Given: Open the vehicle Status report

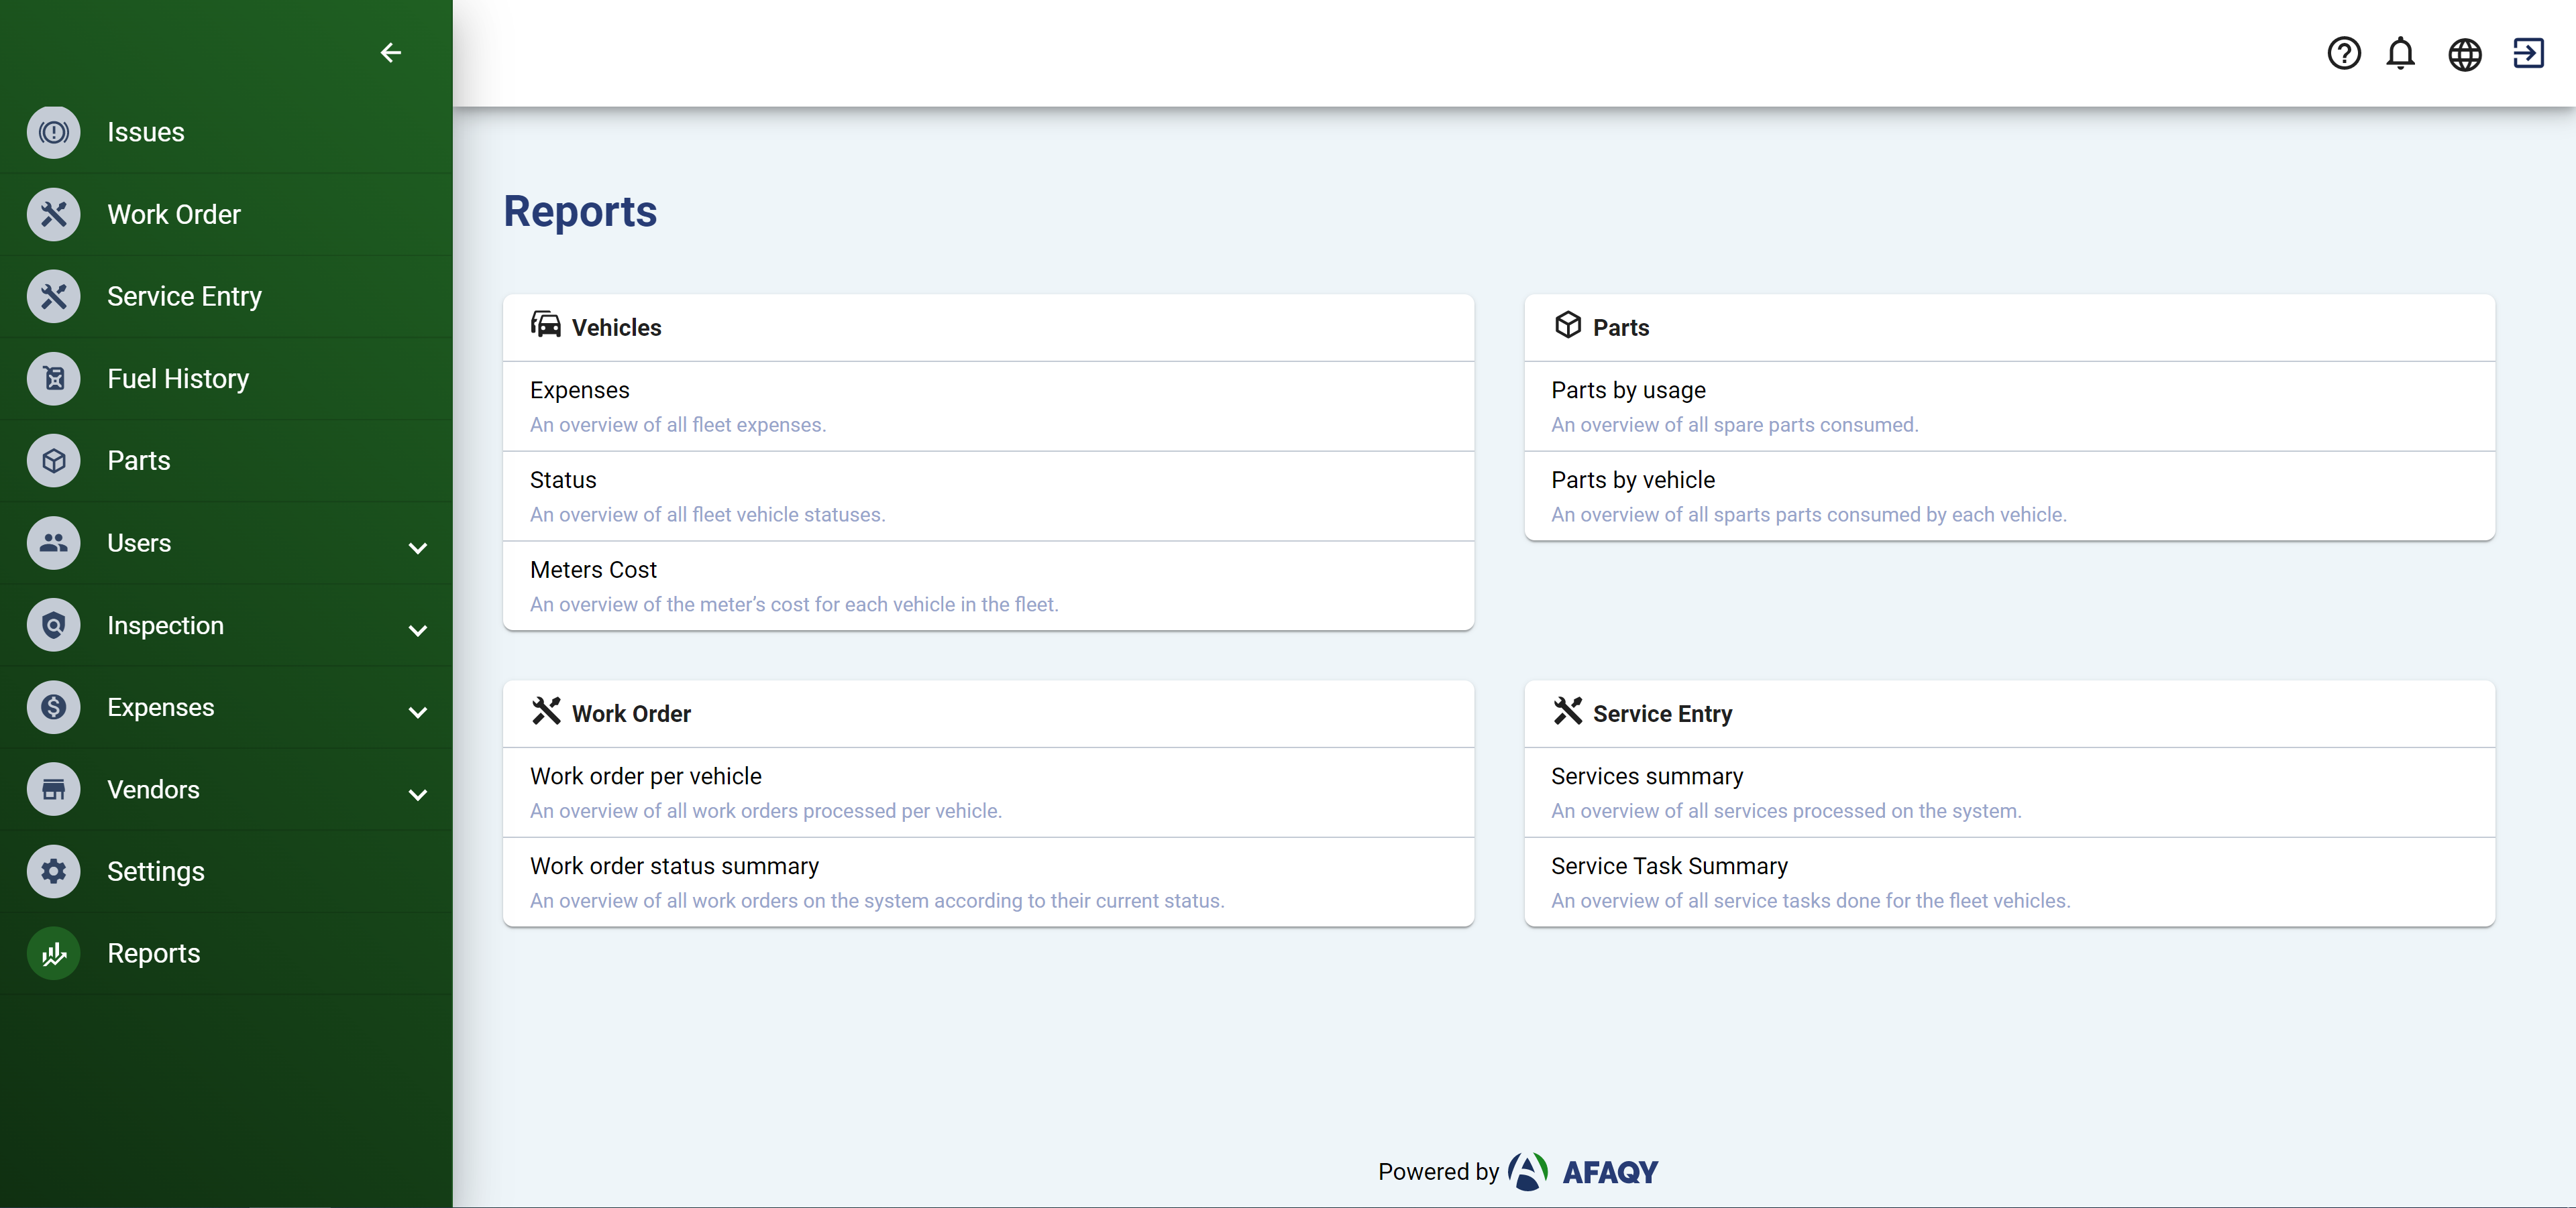Looking at the screenshot, I should pyautogui.click(x=988, y=497).
